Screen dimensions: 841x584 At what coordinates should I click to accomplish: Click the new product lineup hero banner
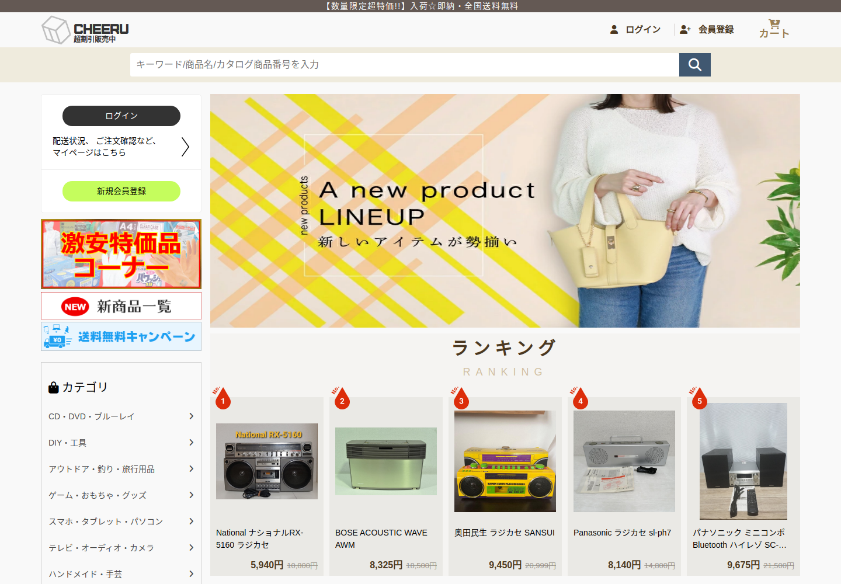point(505,211)
